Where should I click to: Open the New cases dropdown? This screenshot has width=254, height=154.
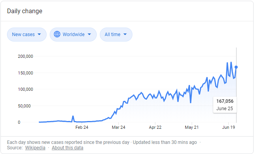tap(27, 35)
